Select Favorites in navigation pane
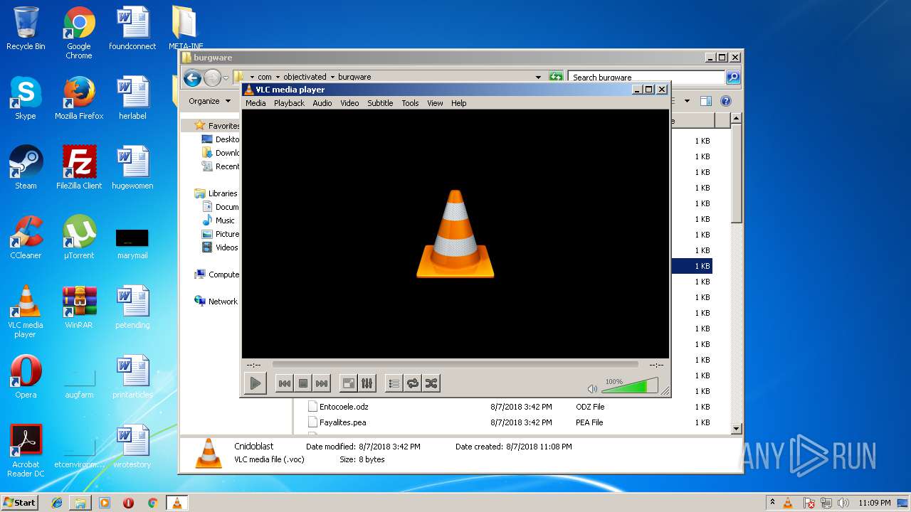The width and height of the screenshot is (911, 512). pos(216,126)
